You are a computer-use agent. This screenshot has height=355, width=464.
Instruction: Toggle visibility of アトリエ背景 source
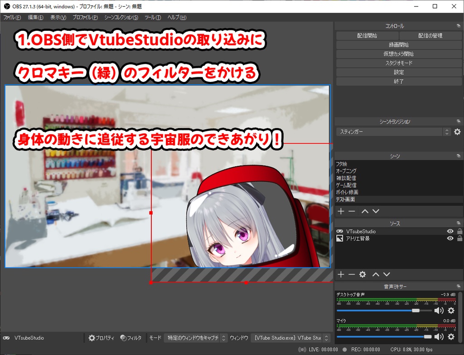(450, 239)
